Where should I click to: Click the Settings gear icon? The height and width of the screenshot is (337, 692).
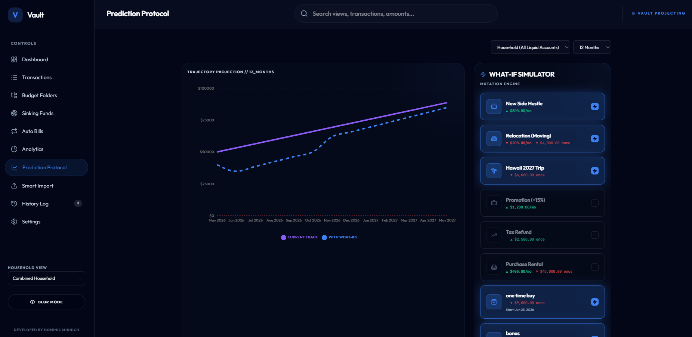[x=14, y=222]
